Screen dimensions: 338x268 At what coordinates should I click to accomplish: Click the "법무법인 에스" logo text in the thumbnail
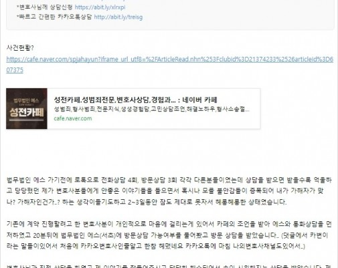pos(26,100)
